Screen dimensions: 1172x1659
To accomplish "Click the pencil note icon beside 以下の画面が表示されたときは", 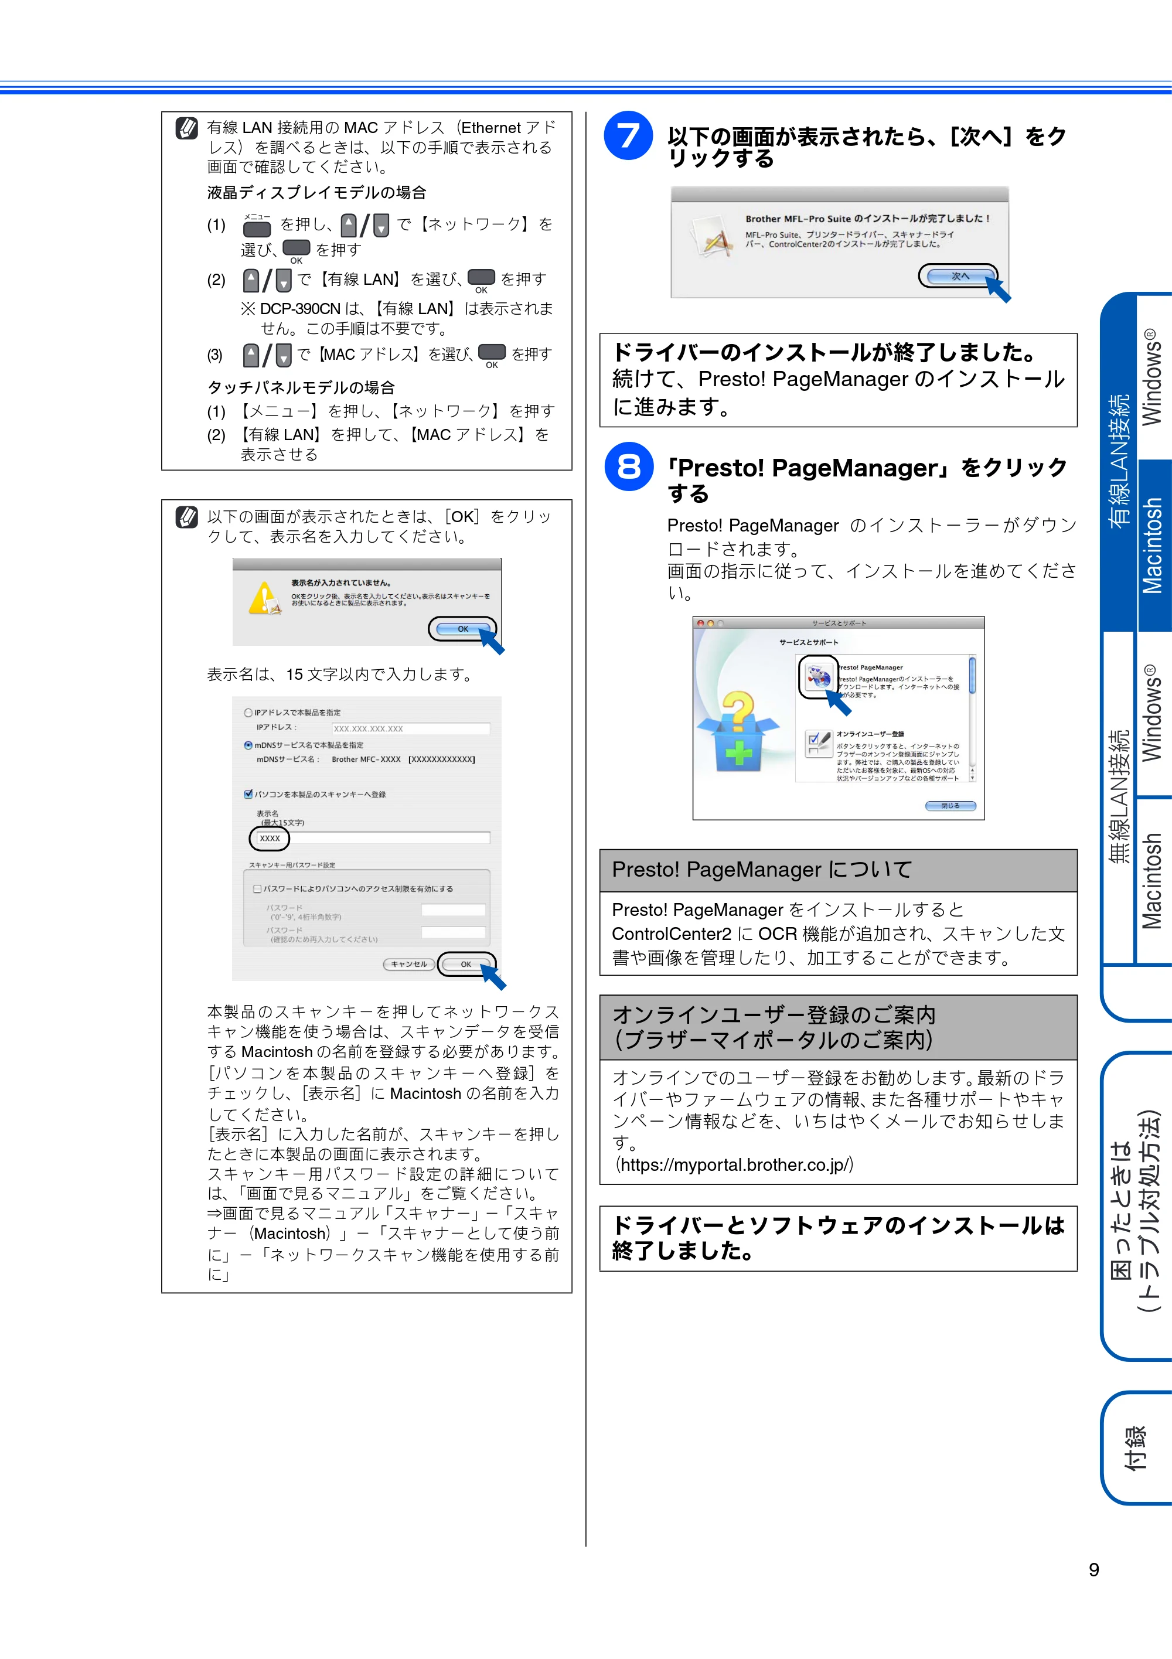I will tap(186, 517).
